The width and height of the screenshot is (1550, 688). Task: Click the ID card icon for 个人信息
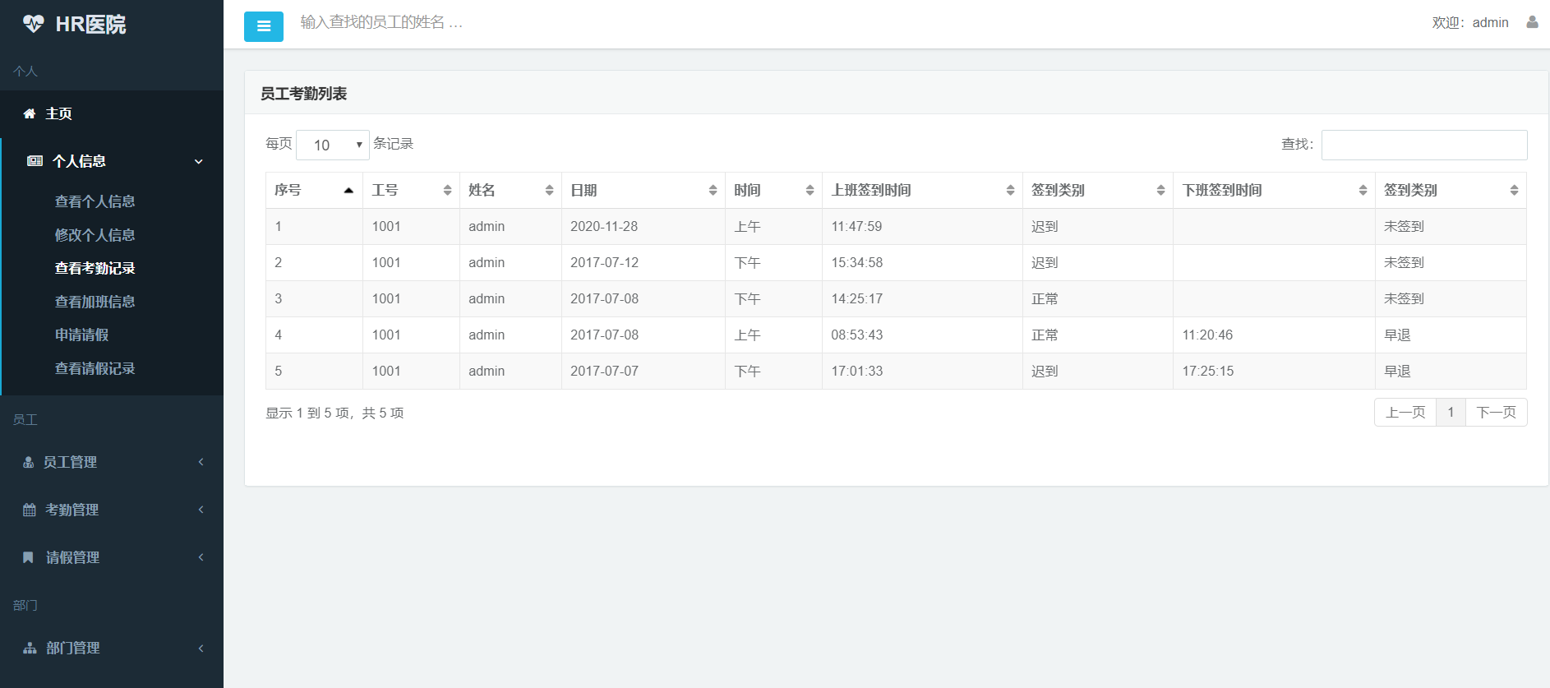point(35,161)
